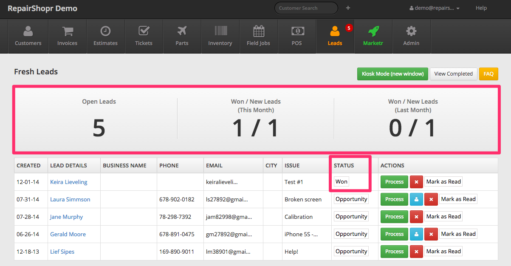Image resolution: width=511 pixels, height=266 pixels.
Task: Open Status dropdown for Laura Simmson lead
Action: tap(351, 199)
